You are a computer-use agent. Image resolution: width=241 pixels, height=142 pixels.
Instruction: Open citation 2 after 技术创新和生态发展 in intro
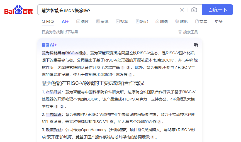[130, 75]
